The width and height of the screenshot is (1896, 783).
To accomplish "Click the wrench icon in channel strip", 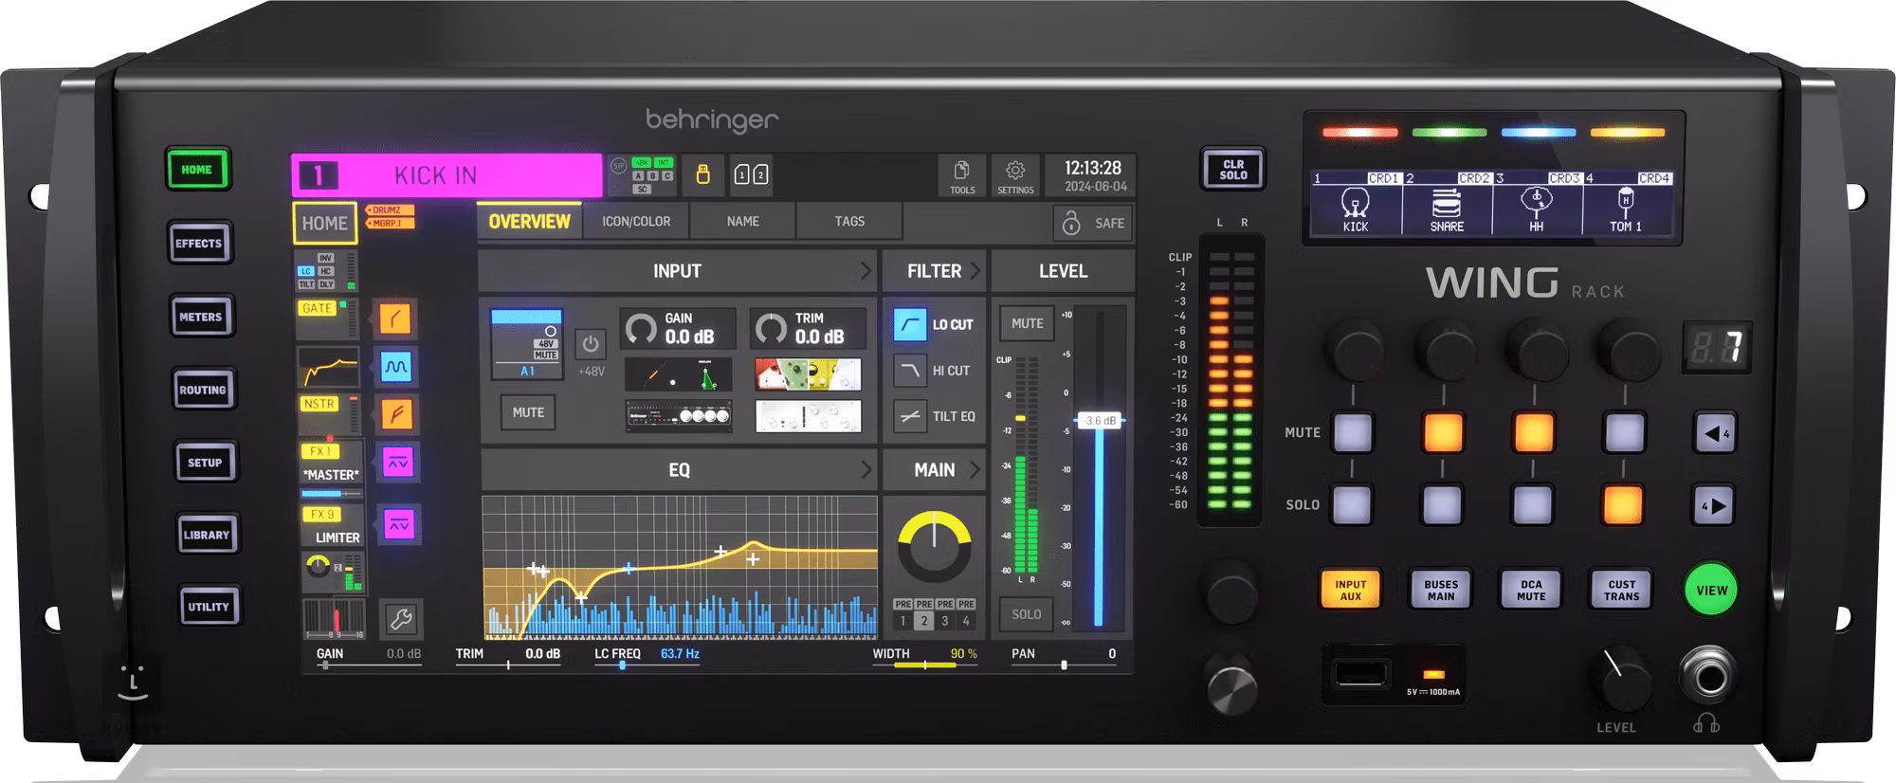I will point(401,620).
